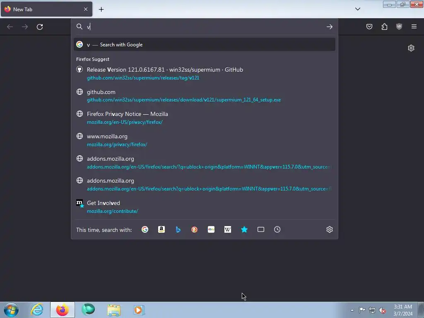Close the New Tab tab

[x=86, y=9]
